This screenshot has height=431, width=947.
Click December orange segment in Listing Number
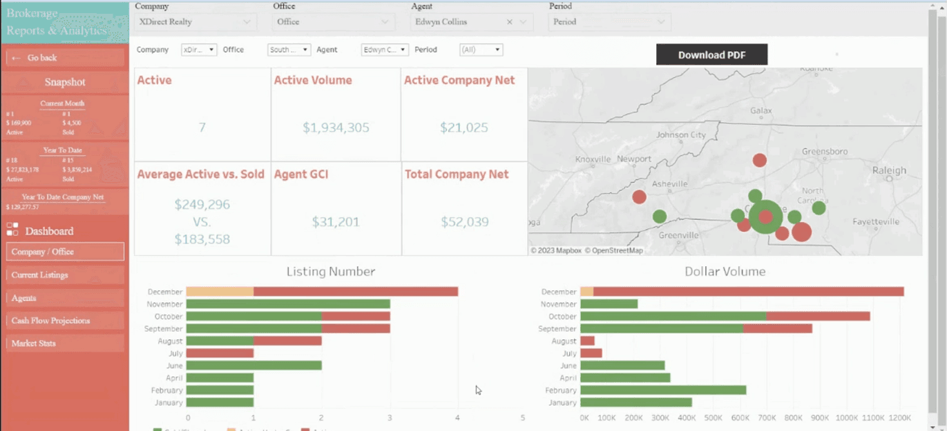tap(220, 292)
